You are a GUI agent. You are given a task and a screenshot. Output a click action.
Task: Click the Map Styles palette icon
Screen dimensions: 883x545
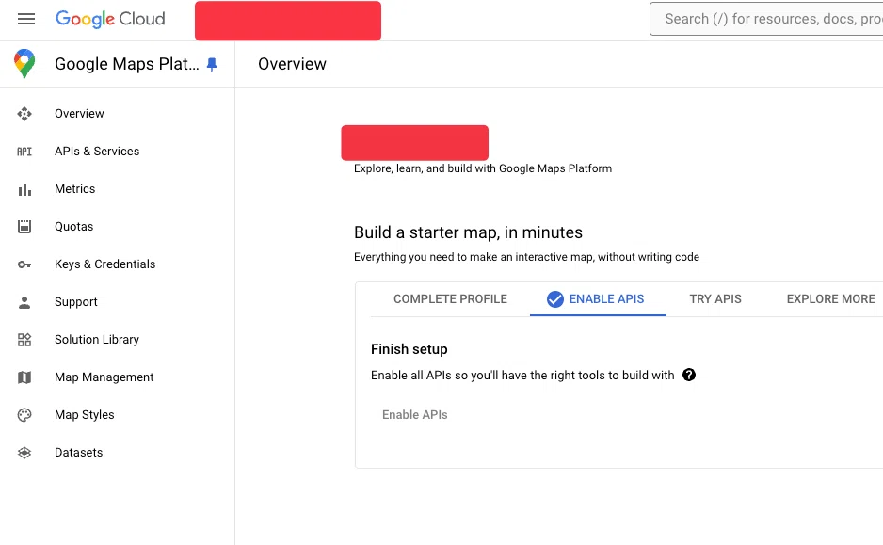pyautogui.click(x=24, y=415)
